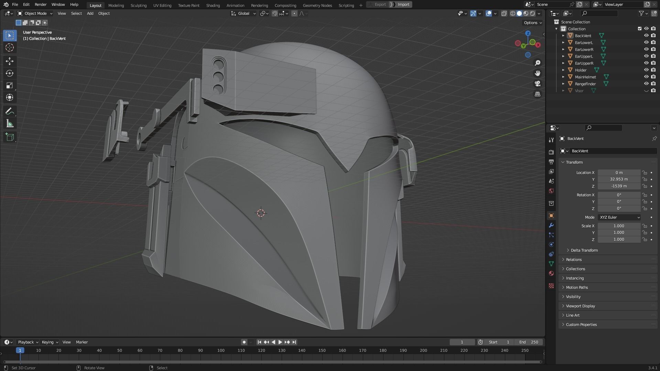This screenshot has height=371, width=660.
Task: Open the World properties tab
Action: 551,191
